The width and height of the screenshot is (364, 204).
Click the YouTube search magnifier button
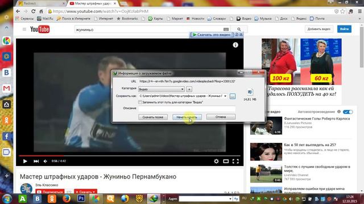click(x=239, y=29)
